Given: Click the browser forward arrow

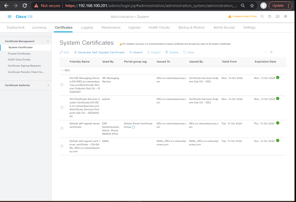Looking at the screenshot, I should pos(16,6).
